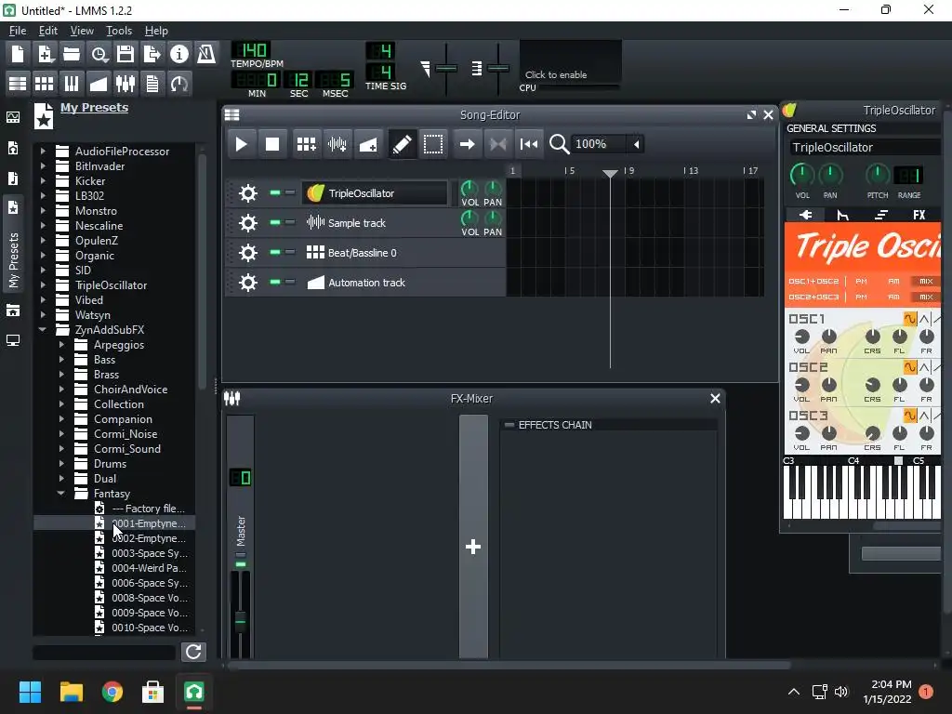Click 'Click to enable' oscilloscope area
952x714 pixels.
click(570, 61)
